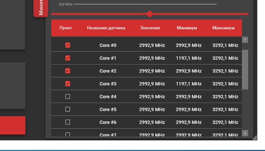Click the Пункт column header

coord(66,28)
